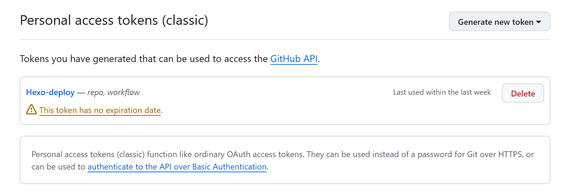Click the warning triangle icon
Screen dimensions: 568x195
31,110
